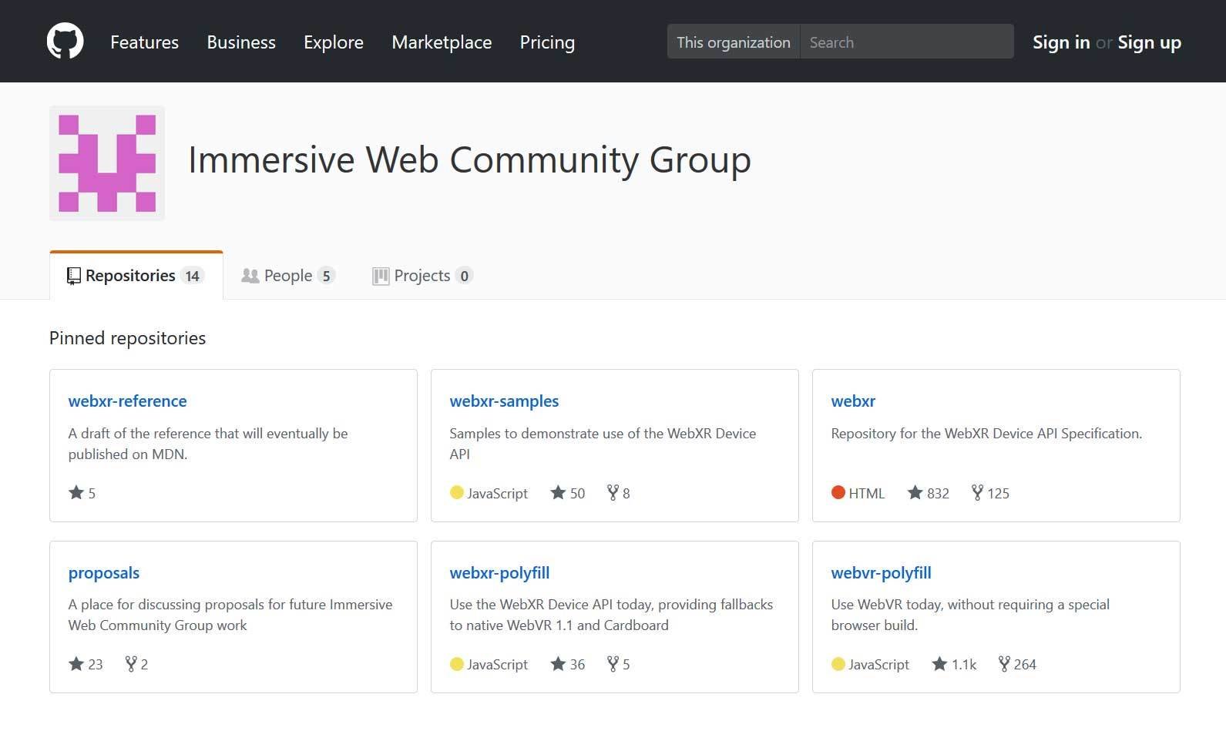Click the yellow JavaScript dot on webvr-polyfill
The image size is (1226, 731).
(838, 663)
